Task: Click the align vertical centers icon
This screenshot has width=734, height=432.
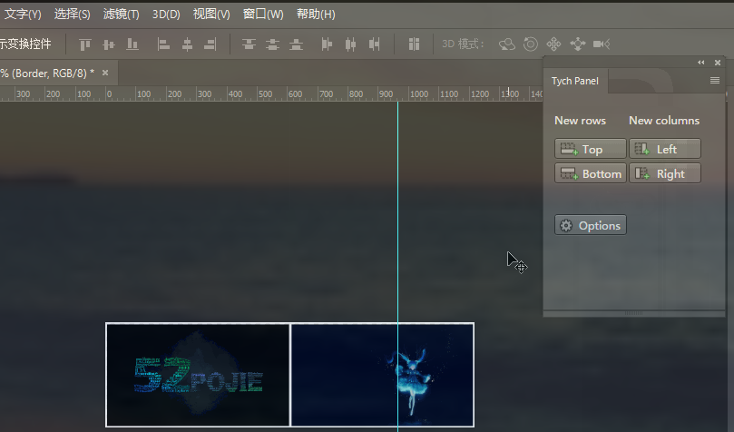Action: click(x=109, y=44)
